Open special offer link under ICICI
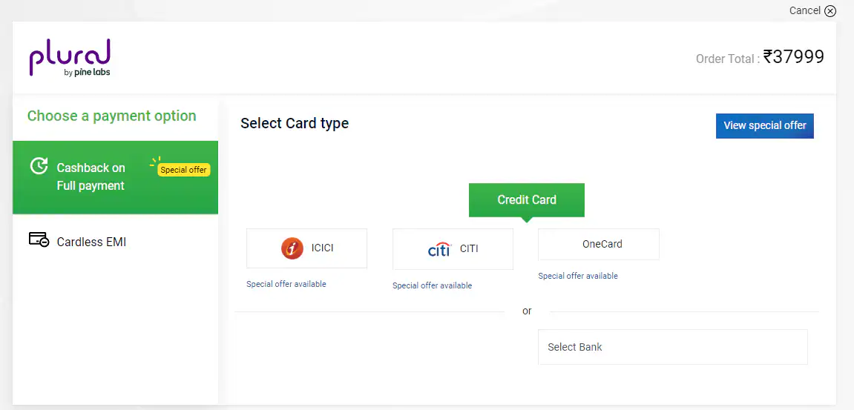854x410 pixels. coord(286,284)
